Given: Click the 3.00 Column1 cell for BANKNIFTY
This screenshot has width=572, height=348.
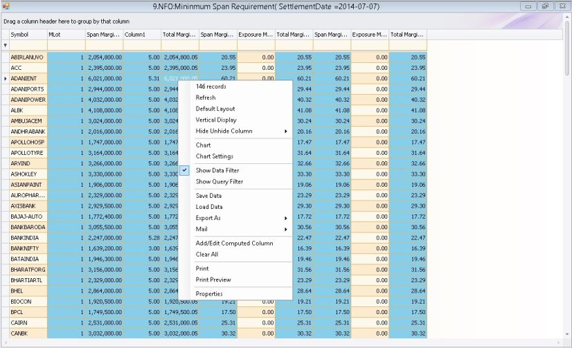Looking at the screenshot, I should pos(142,248).
